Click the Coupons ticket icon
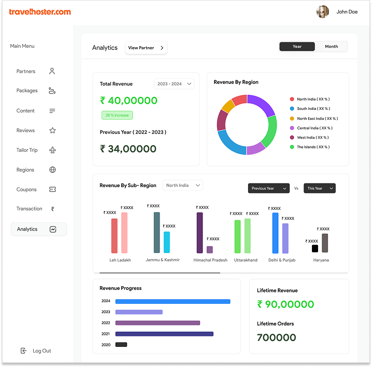Screen dimensions: 372x367 [52, 189]
